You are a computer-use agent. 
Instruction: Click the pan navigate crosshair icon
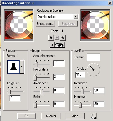pyautogui.click(x=57, y=38)
